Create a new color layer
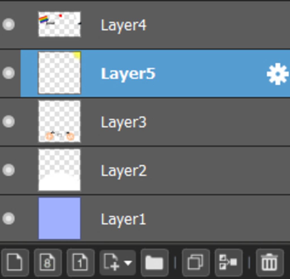 click(15, 263)
